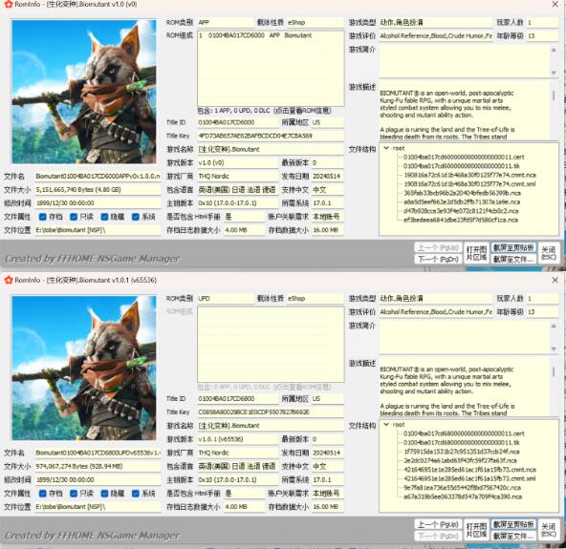The height and width of the screenshot is (549, 566).
Task: Click 文件名 field in bottom window
Action: click(x=98, y=453)
